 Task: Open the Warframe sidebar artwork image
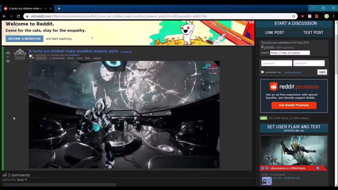tap(294, 151)
